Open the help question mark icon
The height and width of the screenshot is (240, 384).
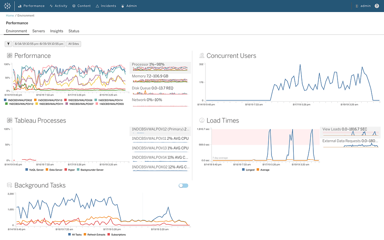[x=377, y=6]
